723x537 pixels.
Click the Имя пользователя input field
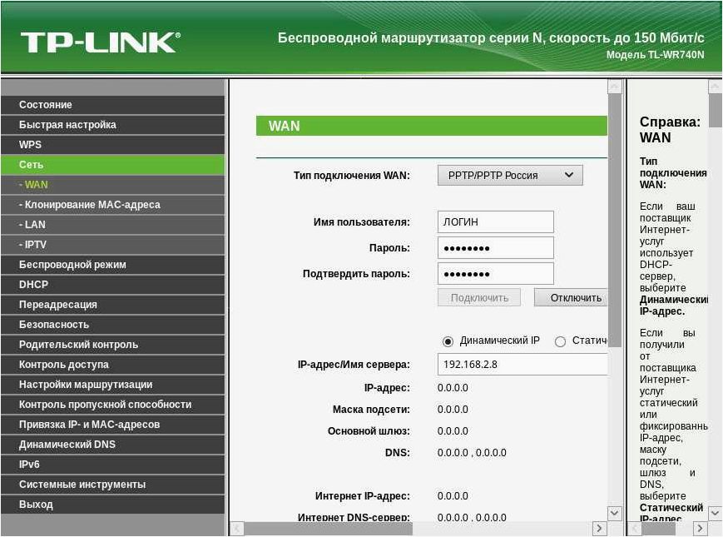[496, 222]
